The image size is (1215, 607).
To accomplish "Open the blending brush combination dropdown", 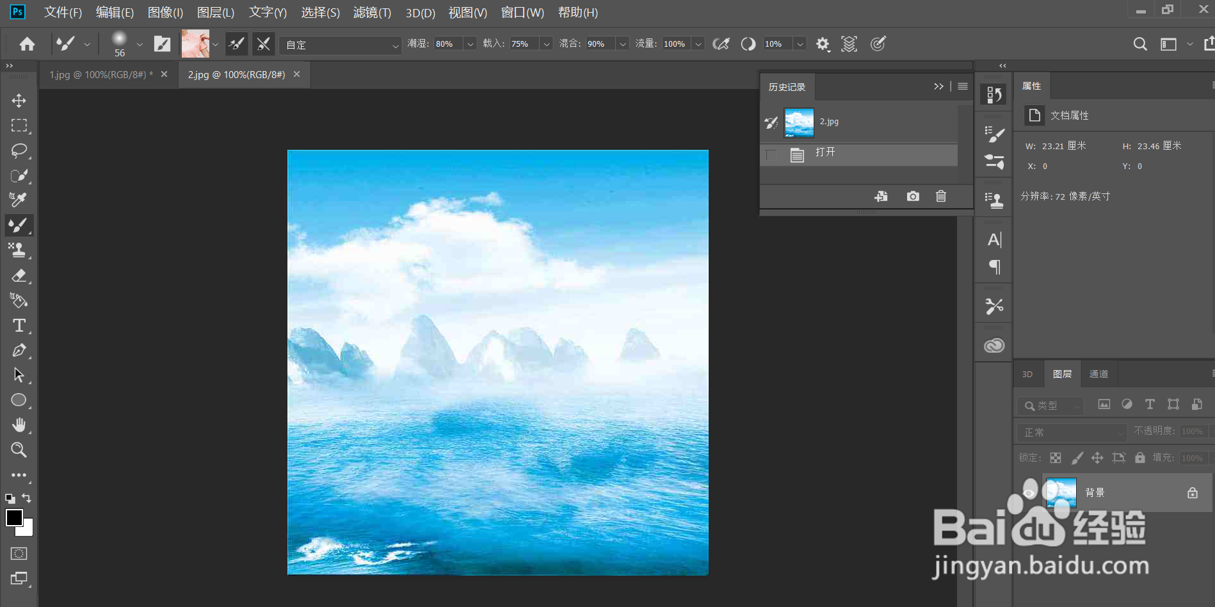I will tap(340, 45).
